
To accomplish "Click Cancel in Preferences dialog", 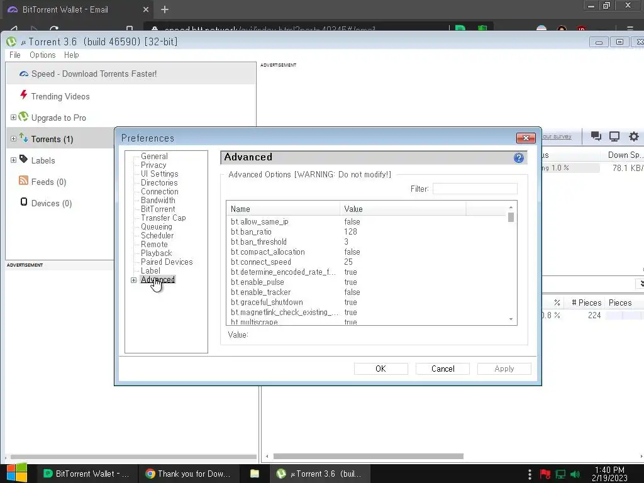I will tap(443, 369).
